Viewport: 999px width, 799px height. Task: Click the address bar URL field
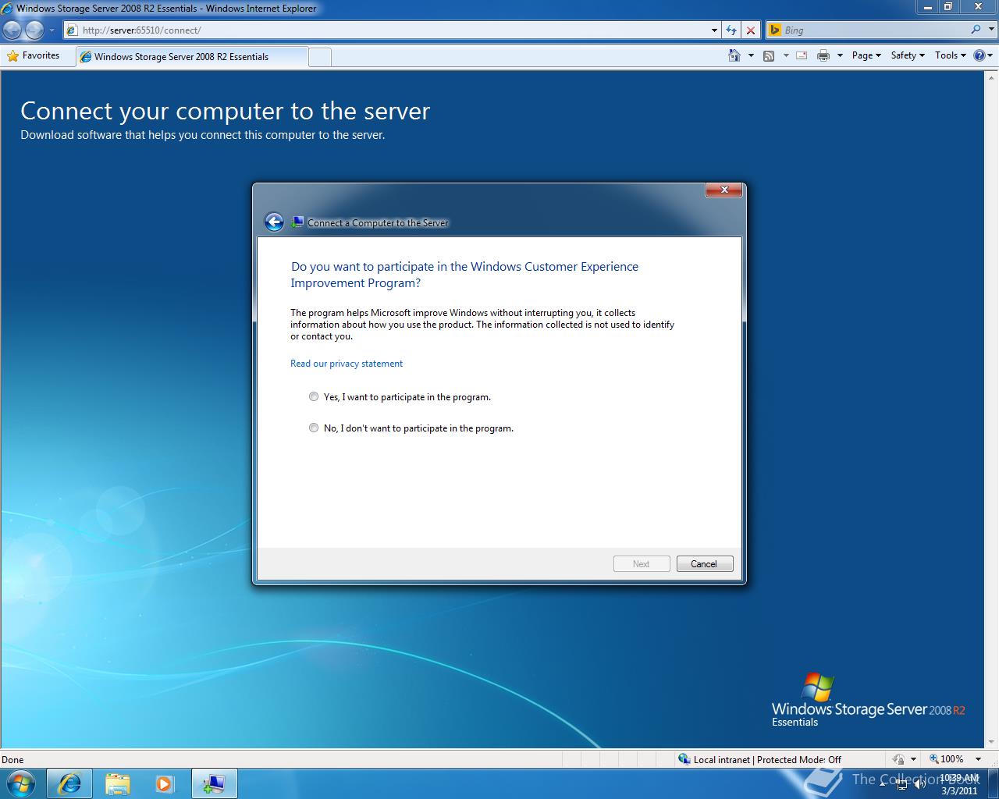390,30
